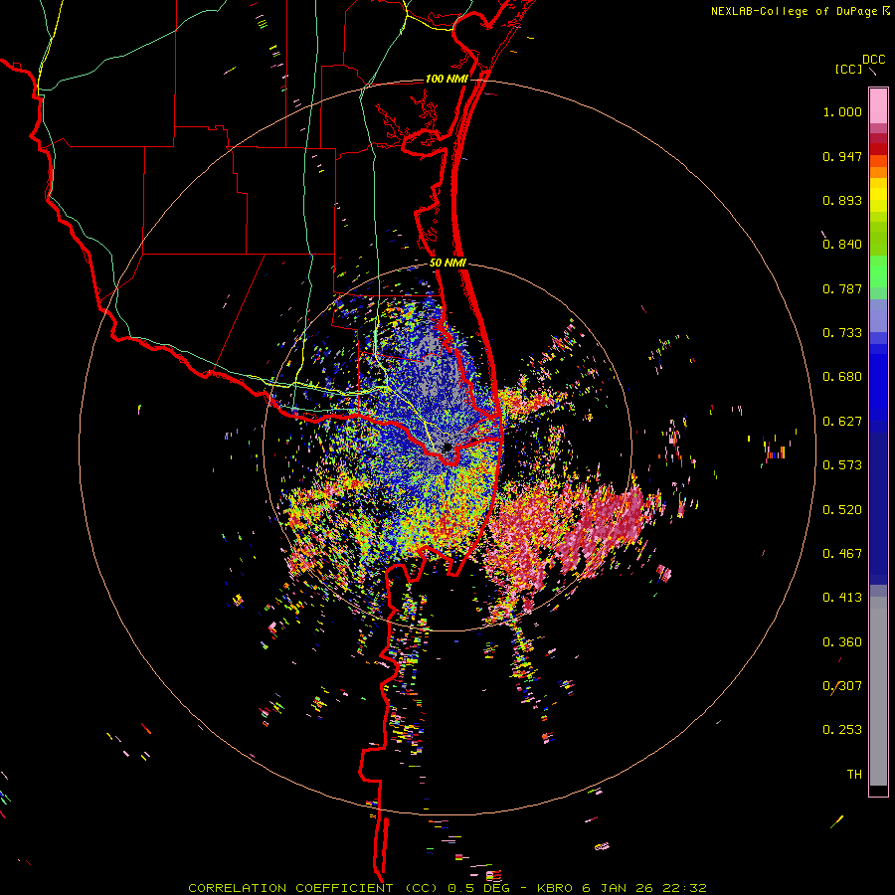This screenshot has width=895, height=895.
Task: Select the 0.573 scale value
Action: point(842,465)
